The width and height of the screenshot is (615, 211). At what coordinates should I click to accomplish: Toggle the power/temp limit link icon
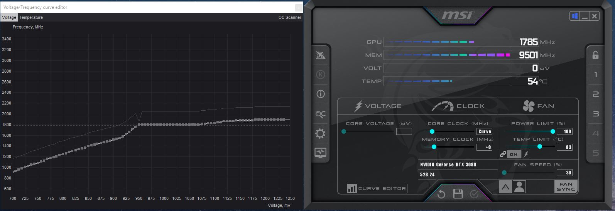(503, 154)
